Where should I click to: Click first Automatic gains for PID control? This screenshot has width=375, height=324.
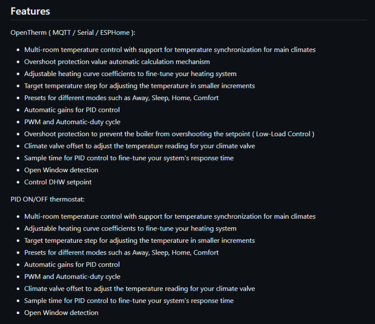[x=72, y=110]
